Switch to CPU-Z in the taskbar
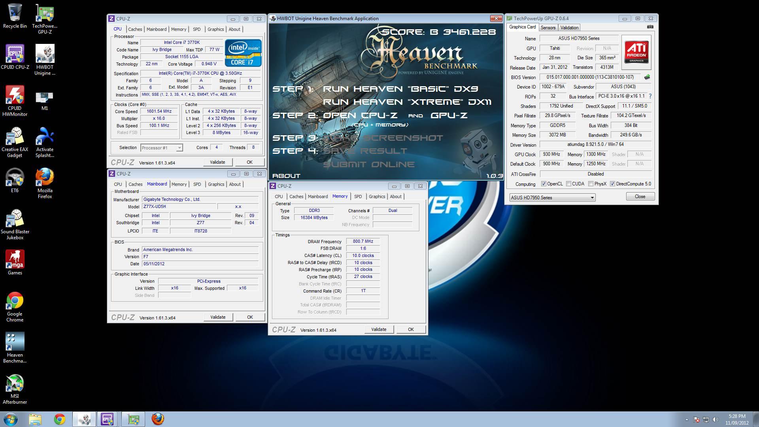Viewport: 759px width, 427px height. [107, 419]
